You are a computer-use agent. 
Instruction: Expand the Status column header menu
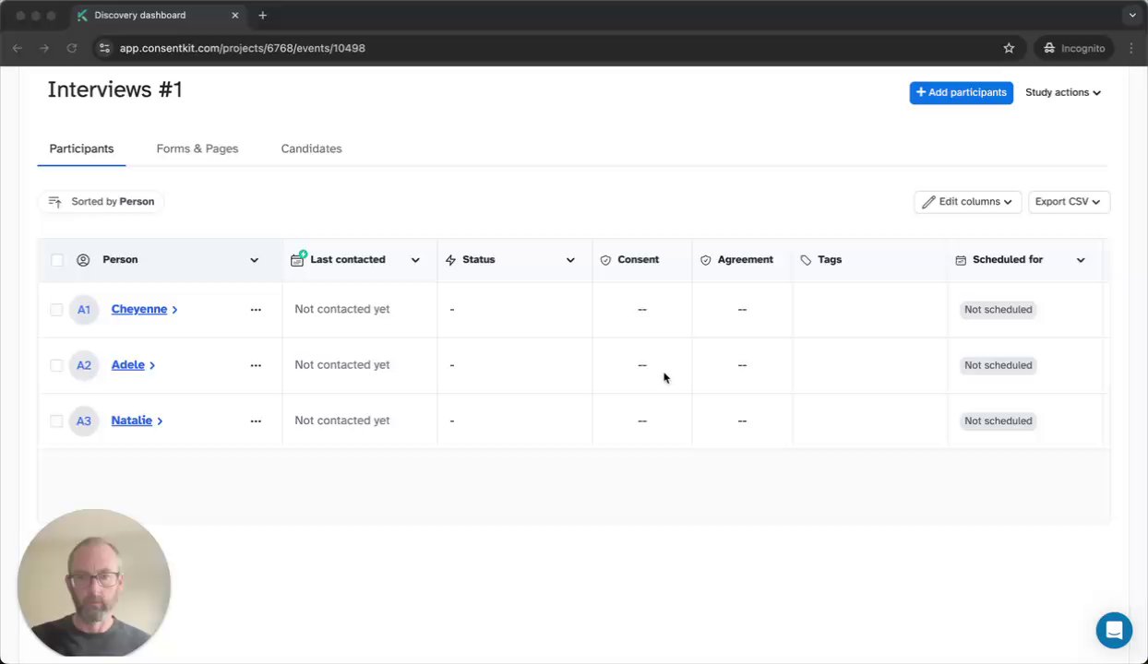(570, 260)
